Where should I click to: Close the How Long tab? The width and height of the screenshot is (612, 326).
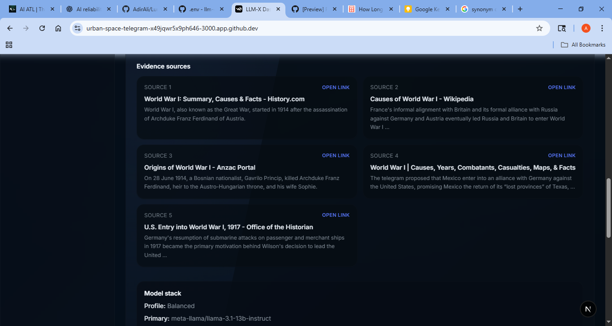click(x=391, y=9)
